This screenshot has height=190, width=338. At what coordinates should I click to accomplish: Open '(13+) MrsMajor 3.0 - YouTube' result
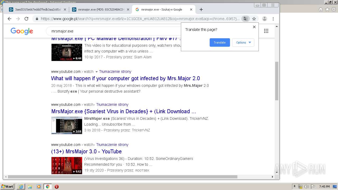[86, 151]
